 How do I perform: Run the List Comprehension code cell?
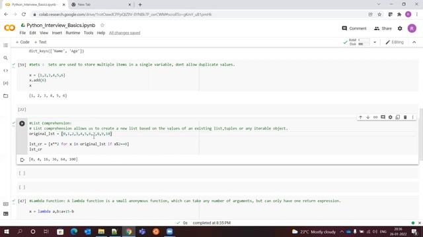pyautogui.click(x=22, y=124)
